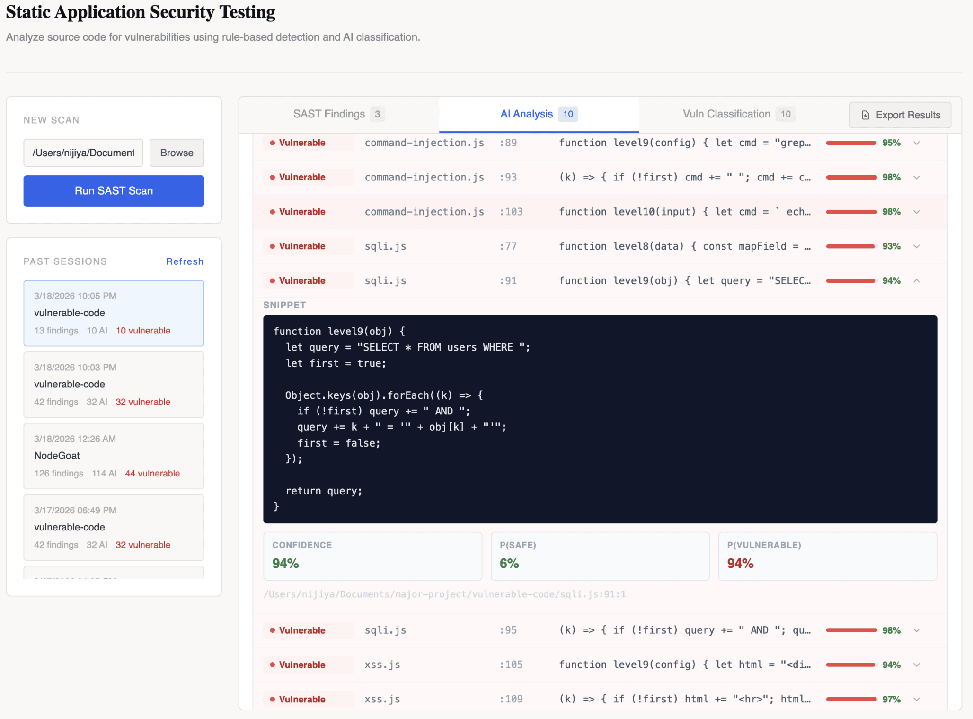Open the NodeGoat past session
The height and width of the screenshot is (719, 973).
click(x=114, y=456)
